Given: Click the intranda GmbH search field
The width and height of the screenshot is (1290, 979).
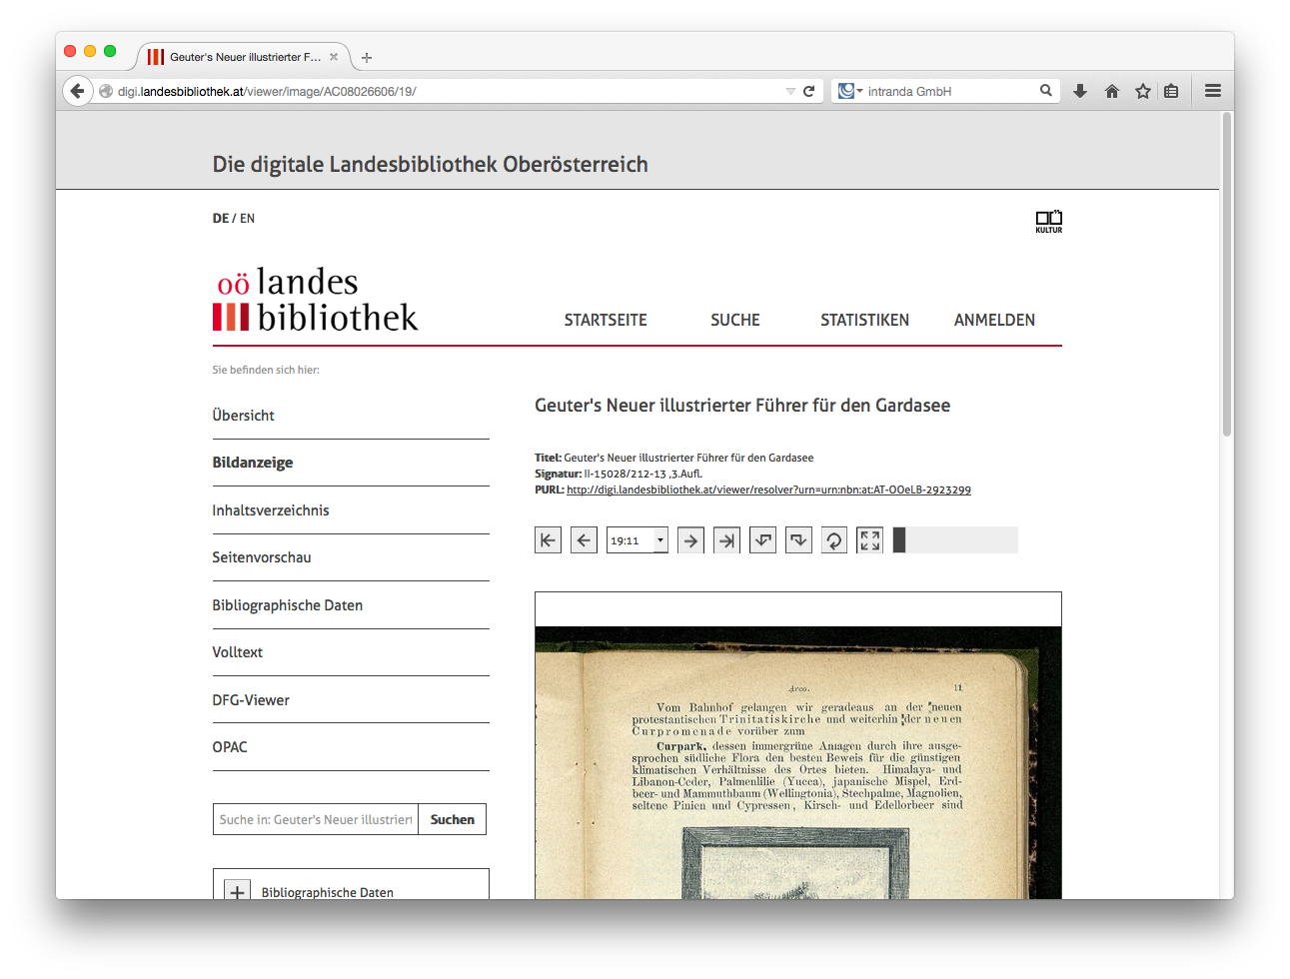Looking at the screenshot, I should [x=949, y=91].
